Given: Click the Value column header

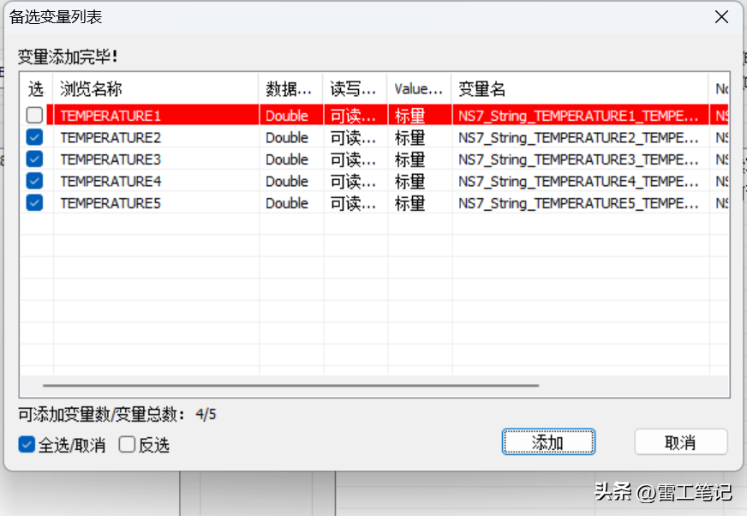Looking at the screenshot, I should point(419,88).
